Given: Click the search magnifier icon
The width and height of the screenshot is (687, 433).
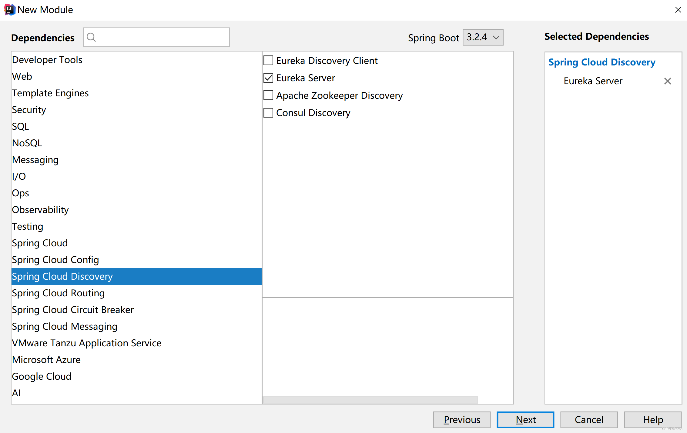Looking at the screenshot, I should (x=91, y=37).
